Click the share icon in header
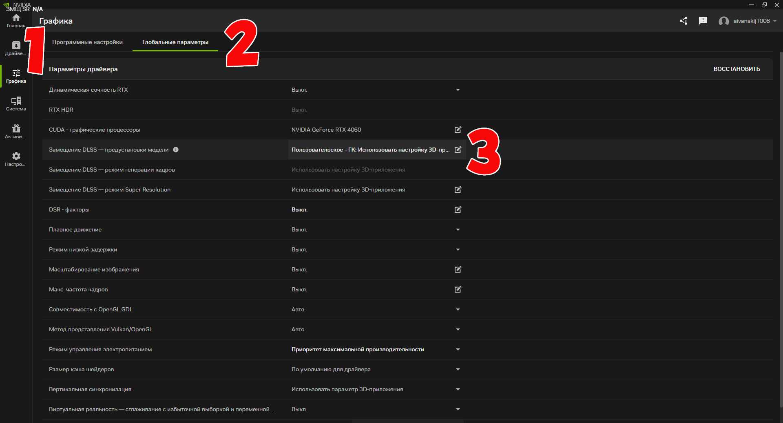The height and width of the screenshot is (423, 783). tap(683, 21)
